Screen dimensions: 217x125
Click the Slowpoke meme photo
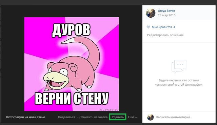click(x=72, y=64)
